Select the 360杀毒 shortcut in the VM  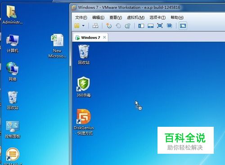[x=84, y=87]
